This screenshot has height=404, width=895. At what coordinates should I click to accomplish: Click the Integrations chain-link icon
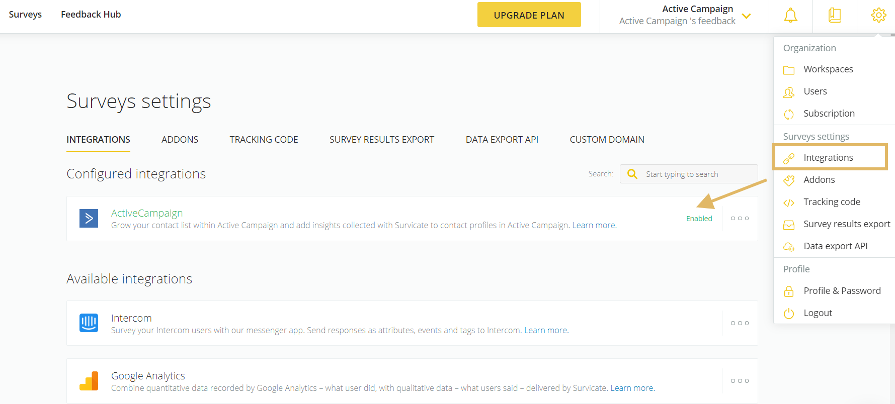(x=789, y=158)
